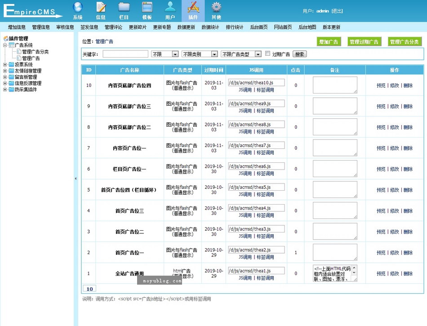
Task: Open the 其他 gear icon in top navigation
Action: click(216, 7)
